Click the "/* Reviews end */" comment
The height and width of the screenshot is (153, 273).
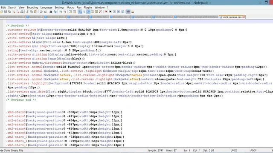click(21, 100)
